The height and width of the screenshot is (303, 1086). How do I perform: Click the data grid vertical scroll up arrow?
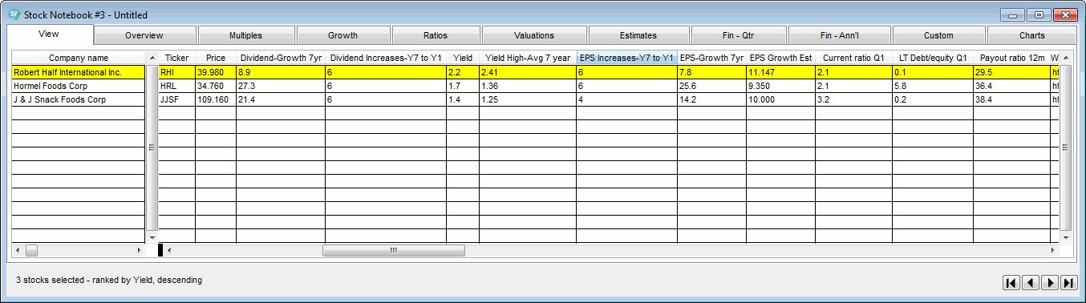tap(1066, 58)
